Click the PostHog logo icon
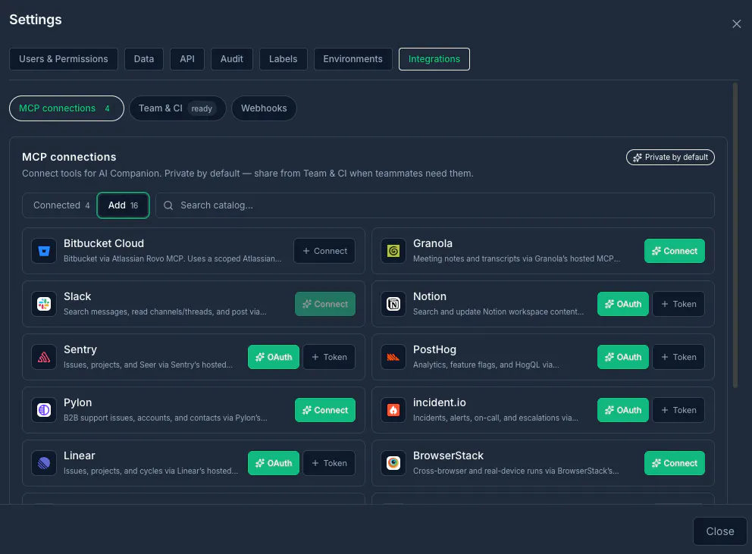Screen dimensions: 752x554 pos(393,357)
